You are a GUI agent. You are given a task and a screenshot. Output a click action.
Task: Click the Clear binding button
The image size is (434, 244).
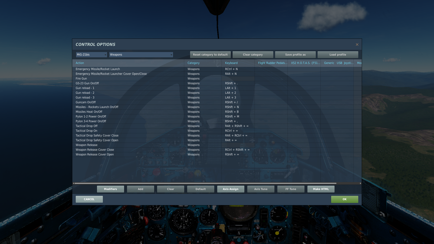[x=171, y=189]
